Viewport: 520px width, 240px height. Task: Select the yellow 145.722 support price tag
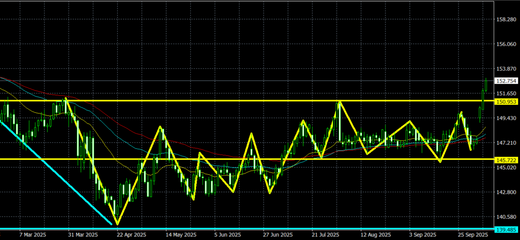506,160
